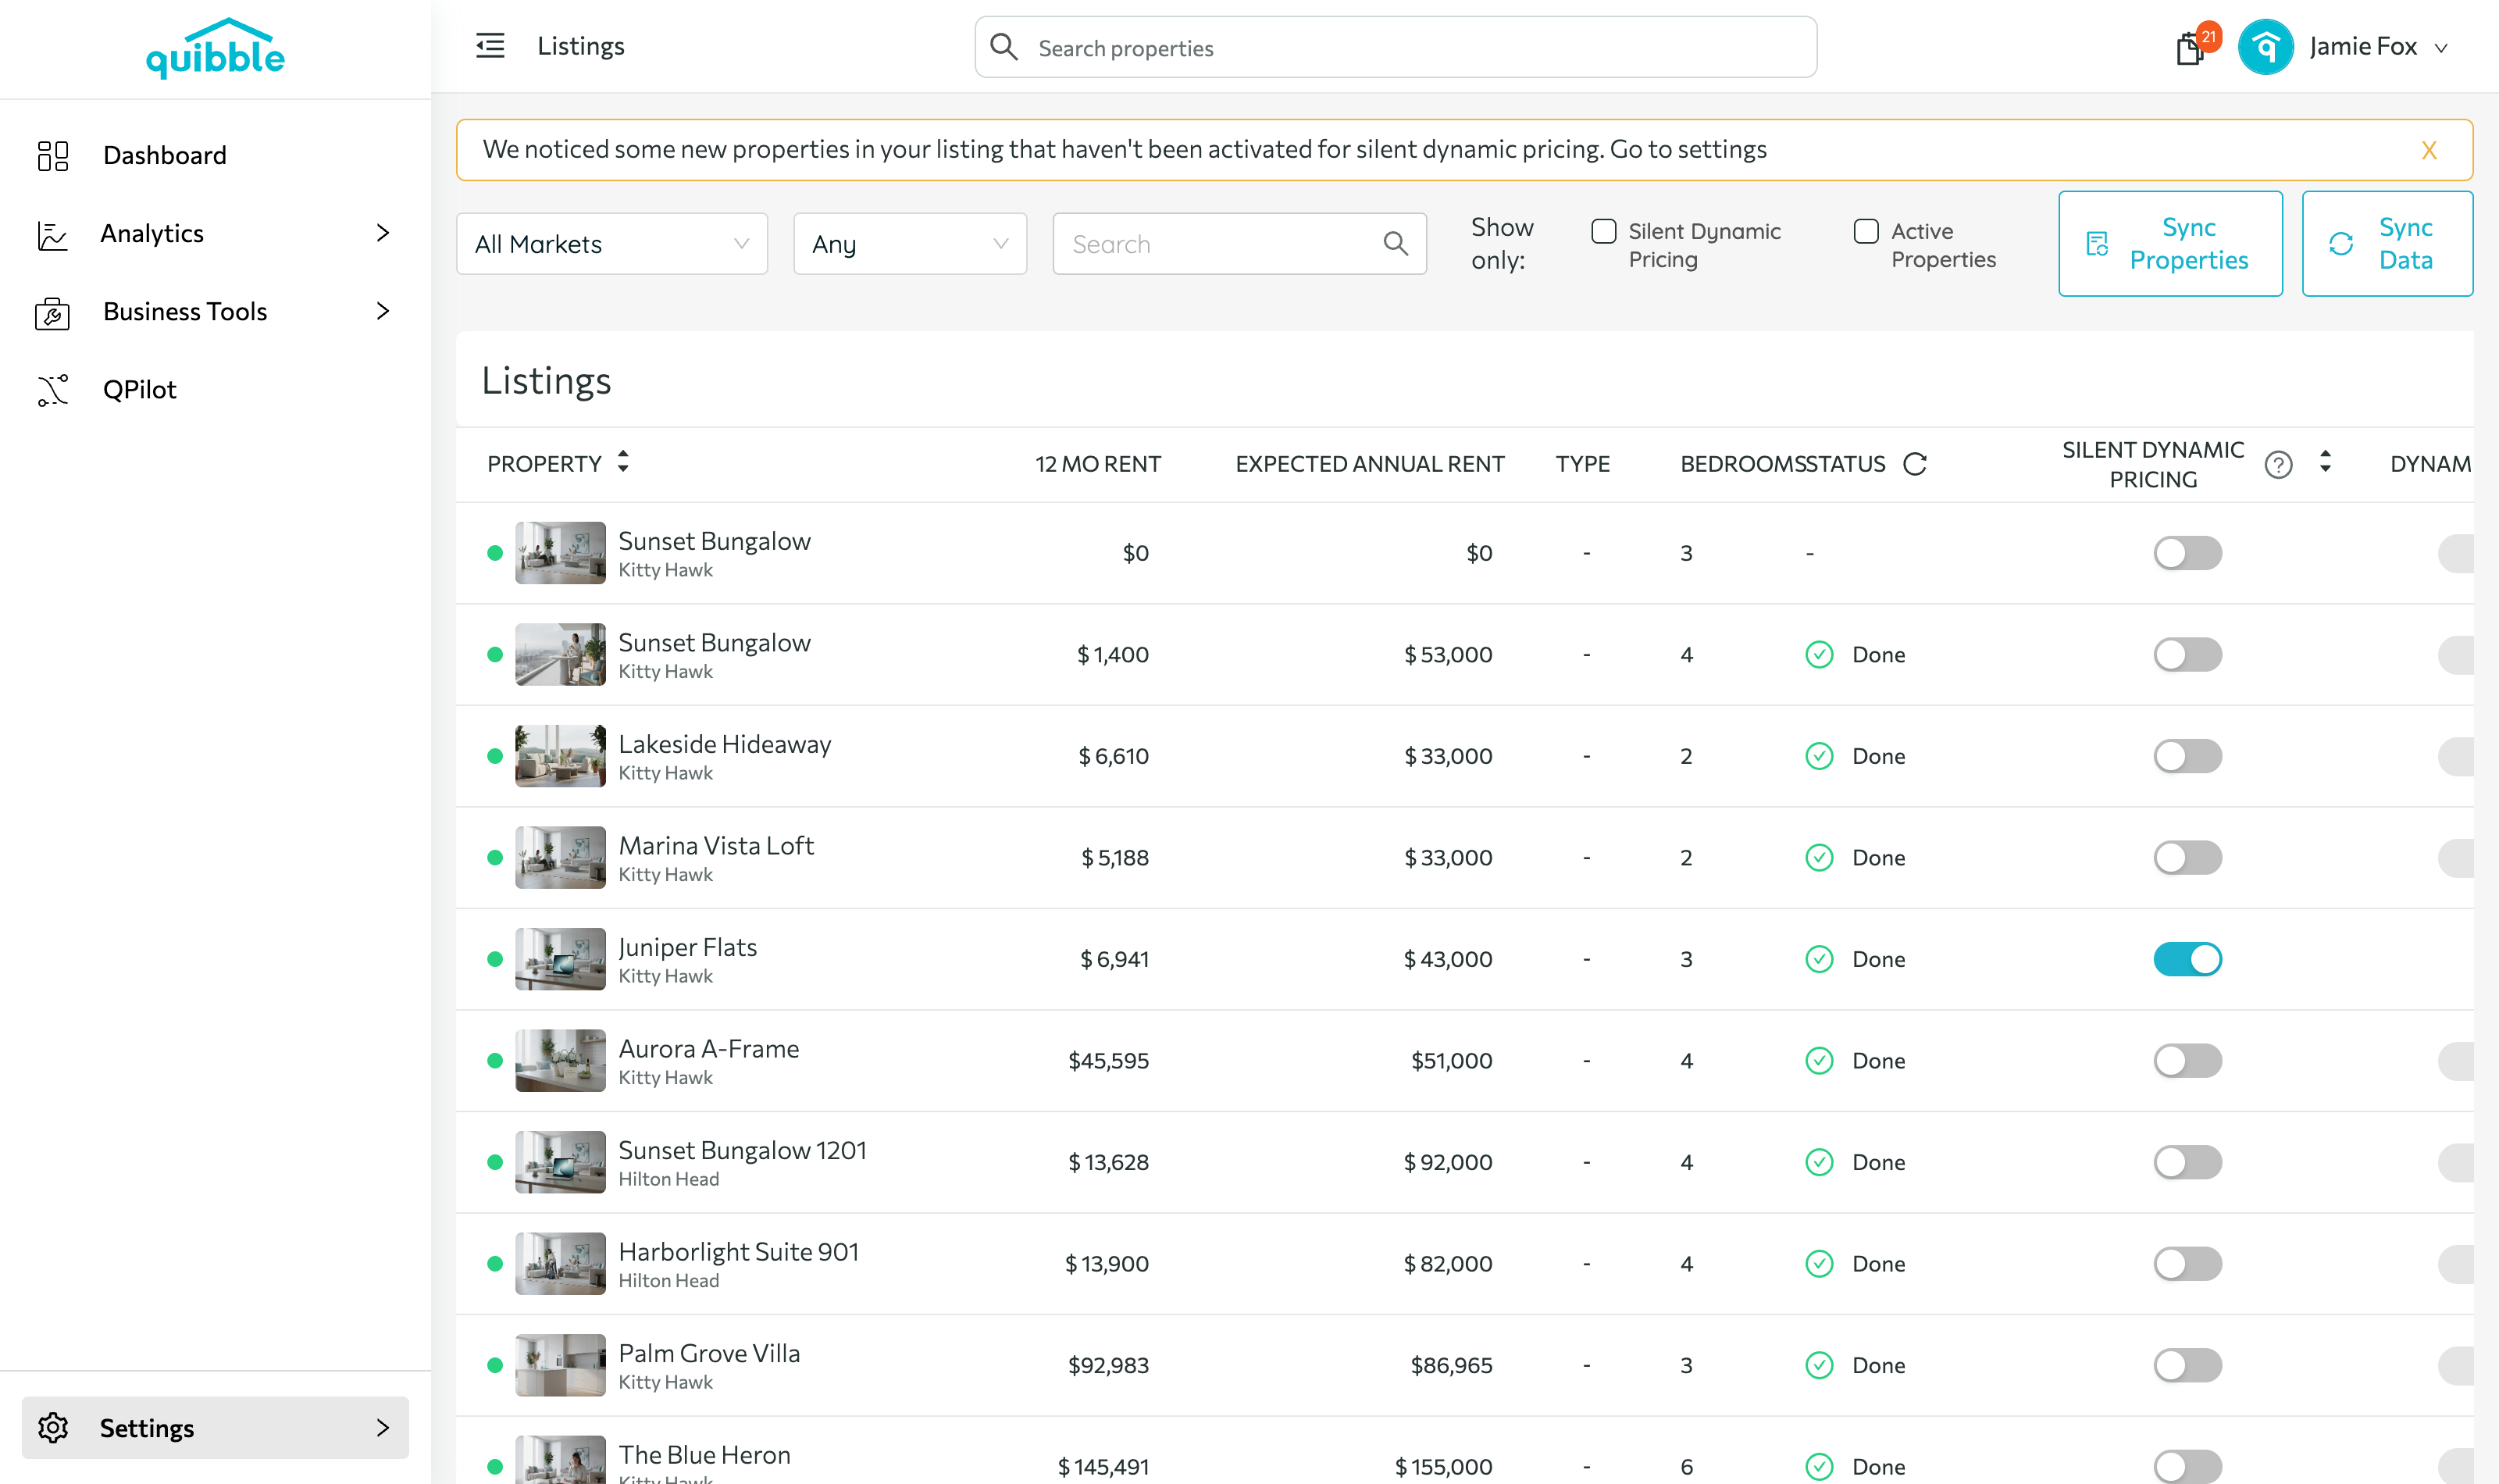Click the Analytics chart icon
The height and width of the screenshot is (1484, 2499).
(x=52, y=234)
